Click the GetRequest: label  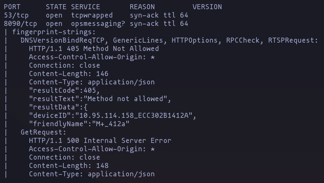43,132
